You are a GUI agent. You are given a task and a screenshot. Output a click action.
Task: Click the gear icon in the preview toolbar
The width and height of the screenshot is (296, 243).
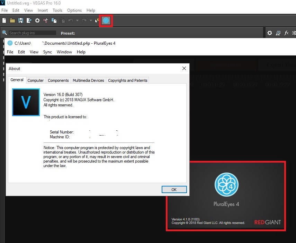(270, 33)
